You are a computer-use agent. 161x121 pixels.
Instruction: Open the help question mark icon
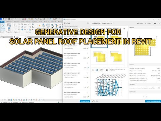click(155, 24)
